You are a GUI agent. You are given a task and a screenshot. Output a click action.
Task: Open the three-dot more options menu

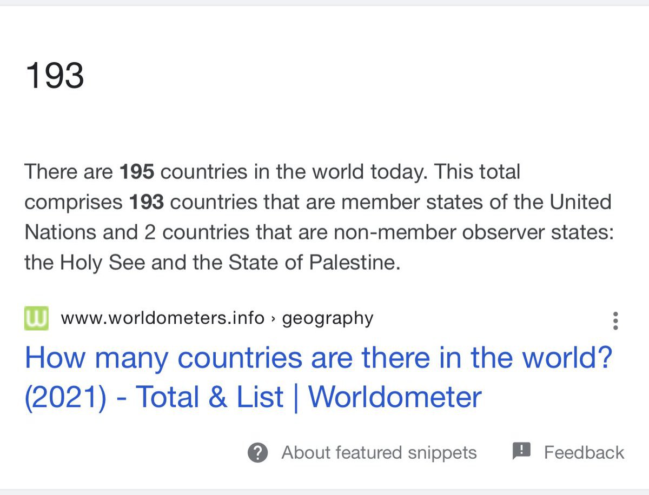(x=615, y=321)
